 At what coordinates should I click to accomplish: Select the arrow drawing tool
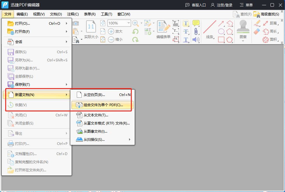pos(221,23)
